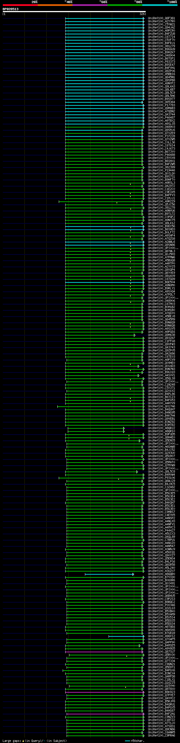This screenshot has height=743, width=180.
Task: Open hit UniRef100_O81279
Action: point(161,46)
